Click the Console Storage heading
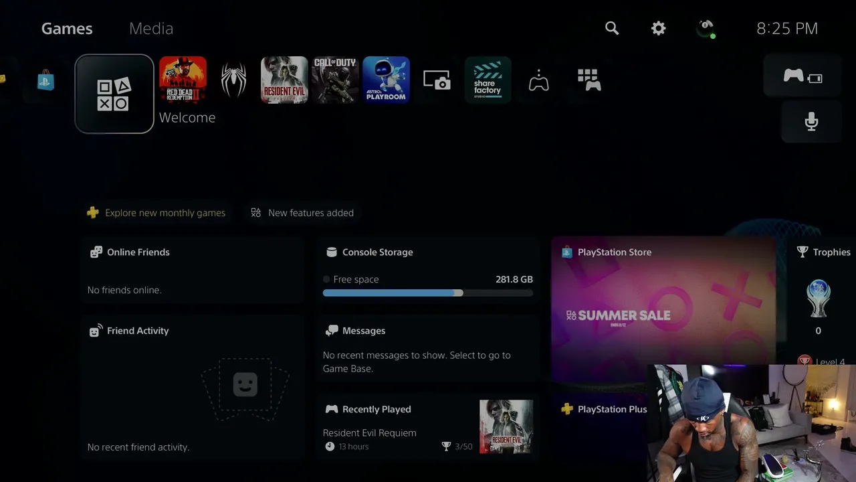856x482 pixels. tap(378, 252)
